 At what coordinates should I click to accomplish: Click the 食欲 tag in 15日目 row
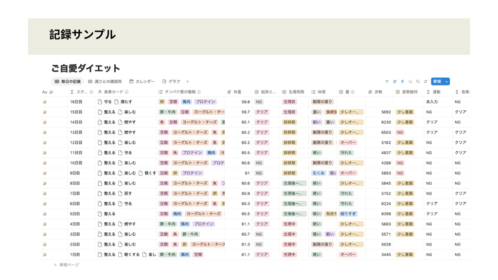pos(331,112)
